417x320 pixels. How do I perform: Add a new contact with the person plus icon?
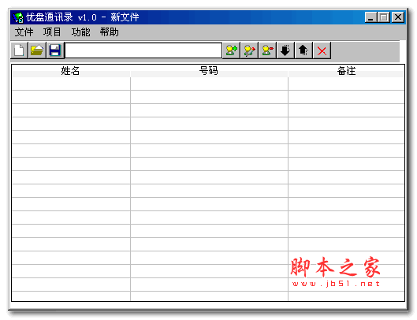pos(232,50)
